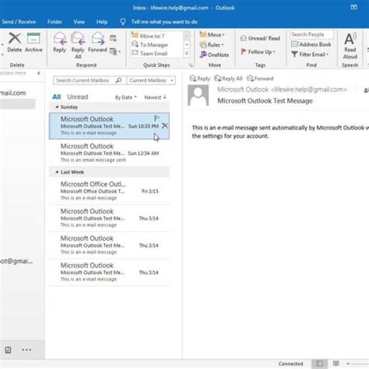369x369 pixels.
Task: Open the Send / Receive tab
Action: (19, 22)
